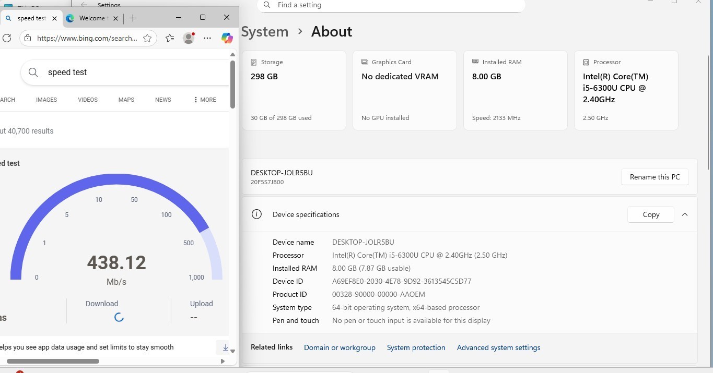Open the VIDEOS search tab
Screen dimensions: 713x373
[88, 100]
